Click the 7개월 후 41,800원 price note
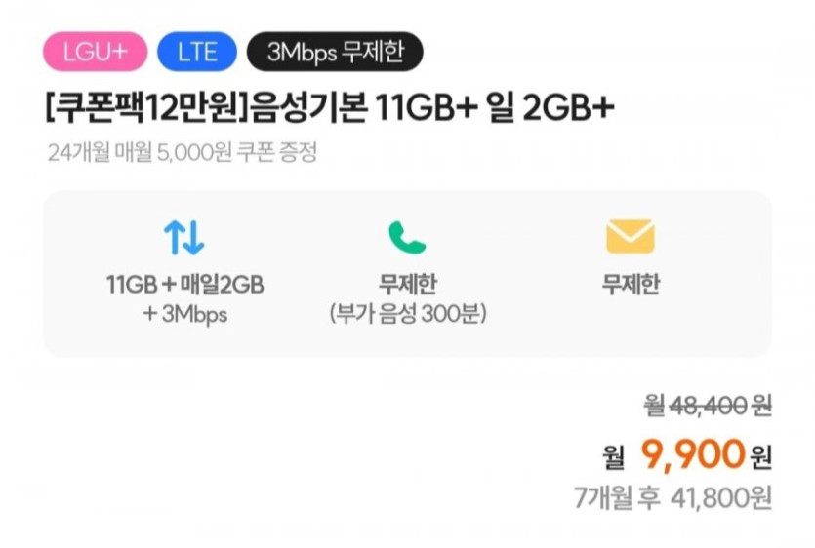815x548 pixels. click(x=673, y=497)
